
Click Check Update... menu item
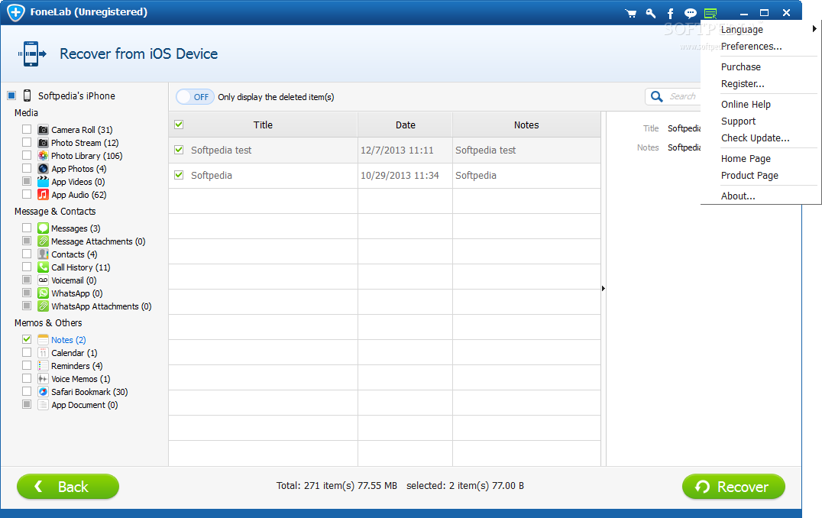[x=755, y=138]
